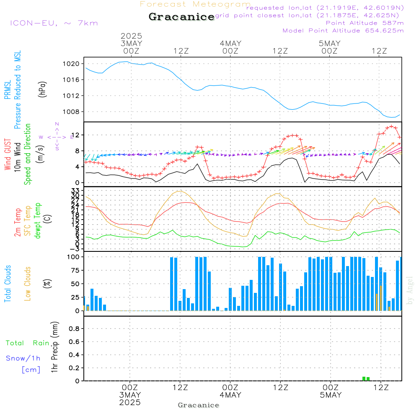Click the "(hPa)" unit label
Image resolution: width=419 pixels, height=419 pixels.
point(42,89)
